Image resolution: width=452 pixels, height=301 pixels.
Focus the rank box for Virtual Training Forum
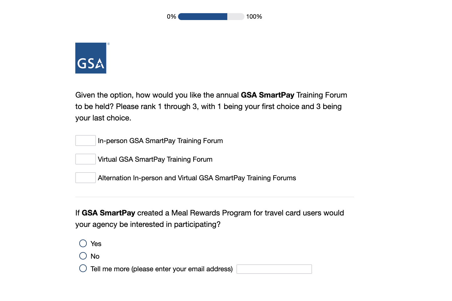point(85,159)
